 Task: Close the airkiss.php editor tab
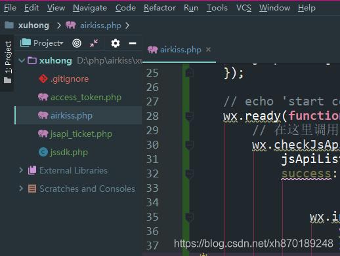(x=208, y=50)
